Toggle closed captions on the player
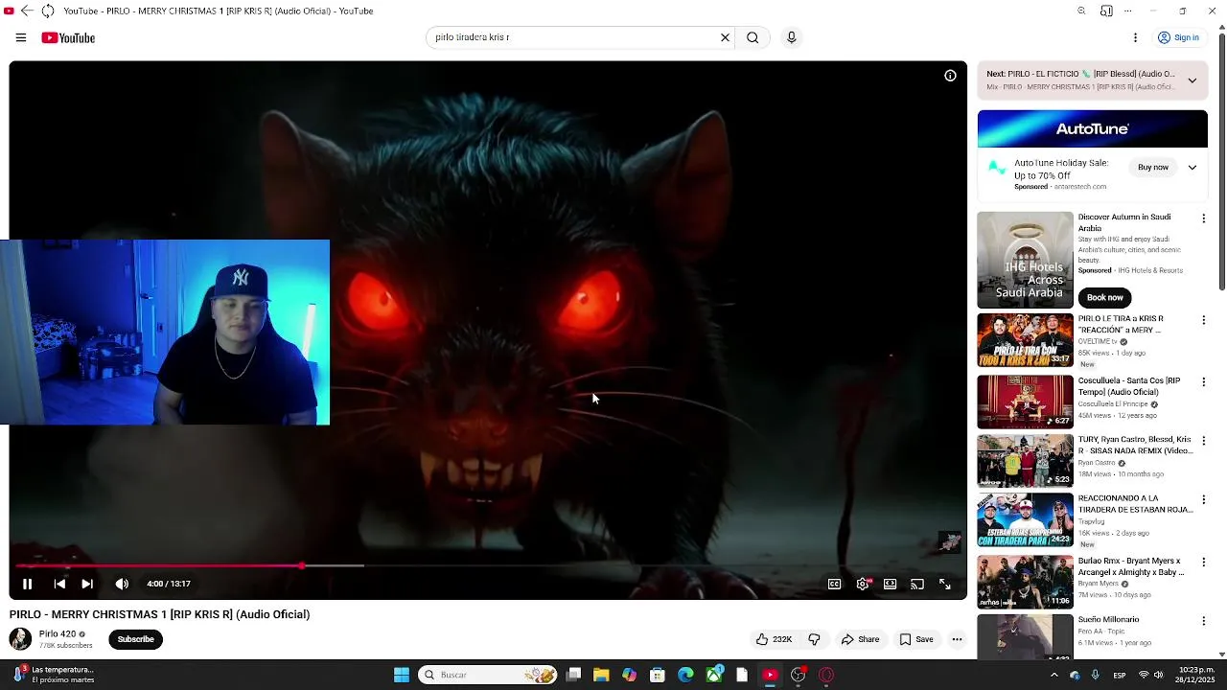This screenshot has width=1227, height=690. tap(835, 584)
